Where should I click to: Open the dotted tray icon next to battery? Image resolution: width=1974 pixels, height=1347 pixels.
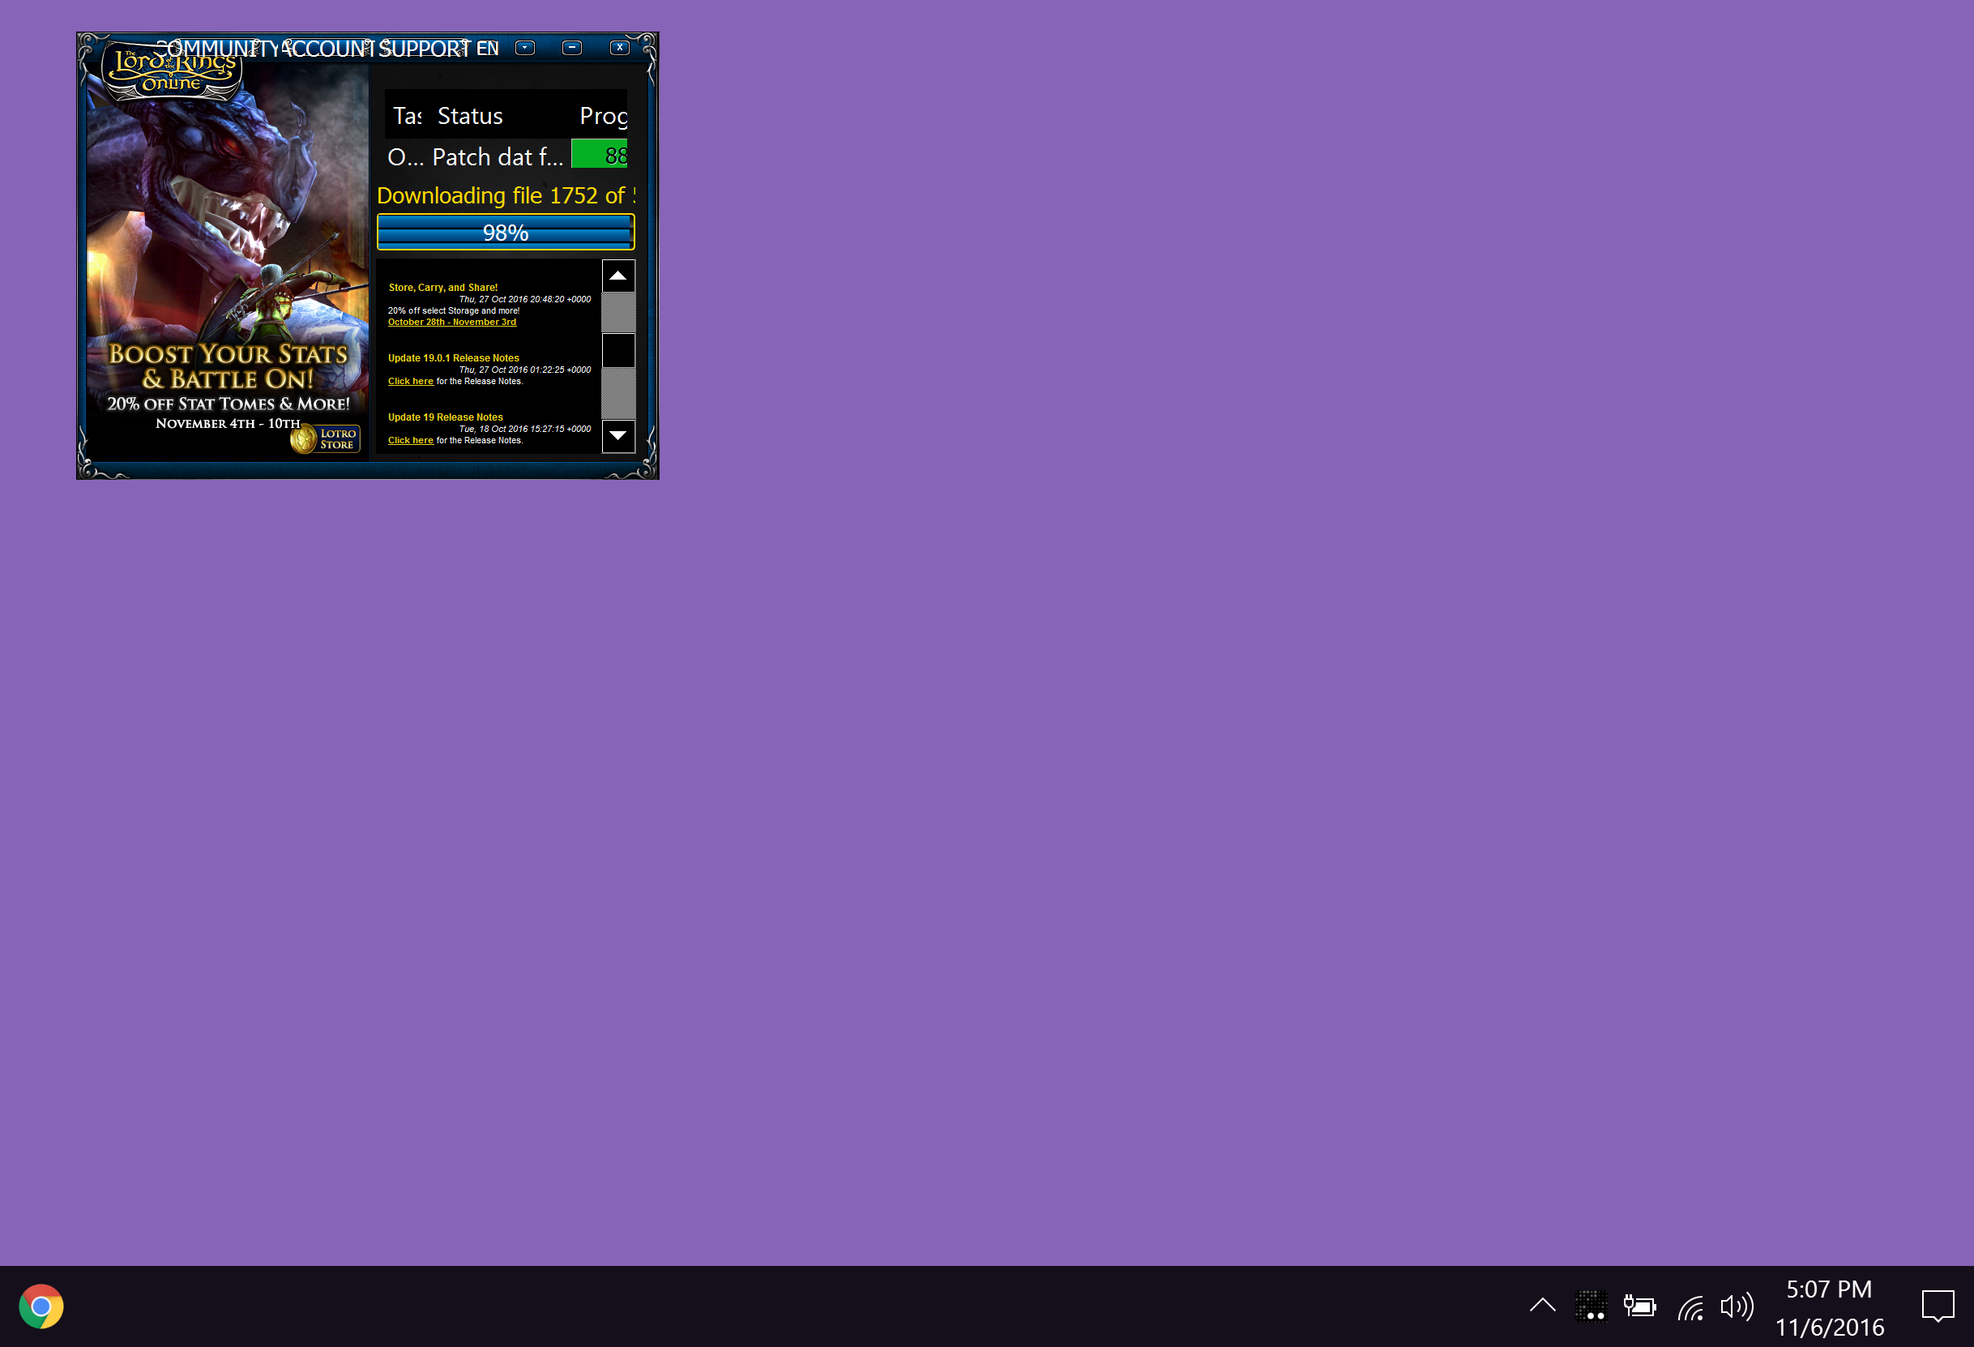tap(1590, 1306)
